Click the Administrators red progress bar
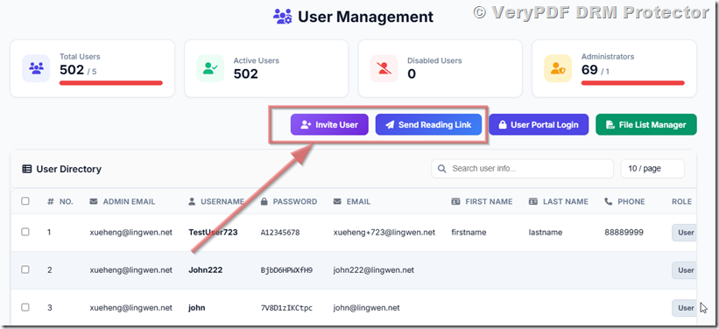 point(633,83)
